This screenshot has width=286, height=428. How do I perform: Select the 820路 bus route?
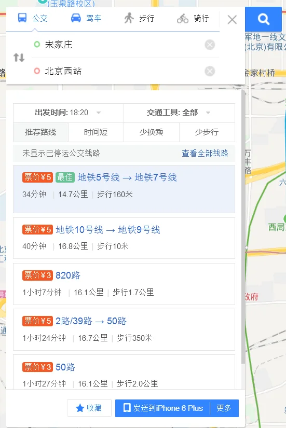pos(124,284)
